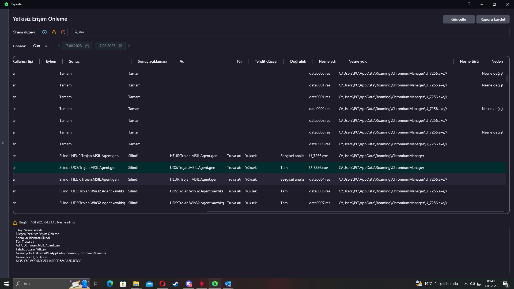
Task: Click the help question mark icon
Action: [469, 4]
